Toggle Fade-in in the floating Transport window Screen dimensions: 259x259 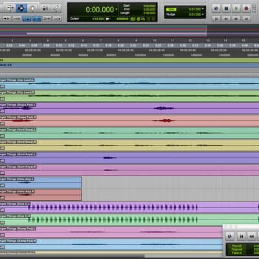237,253
